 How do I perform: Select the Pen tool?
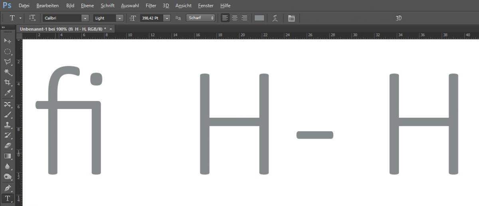[7, 188]
